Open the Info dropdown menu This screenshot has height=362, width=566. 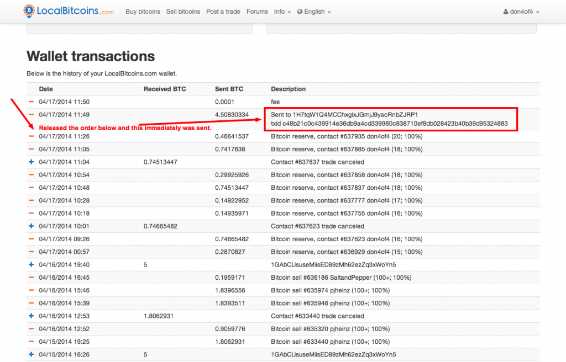[282, 12]
